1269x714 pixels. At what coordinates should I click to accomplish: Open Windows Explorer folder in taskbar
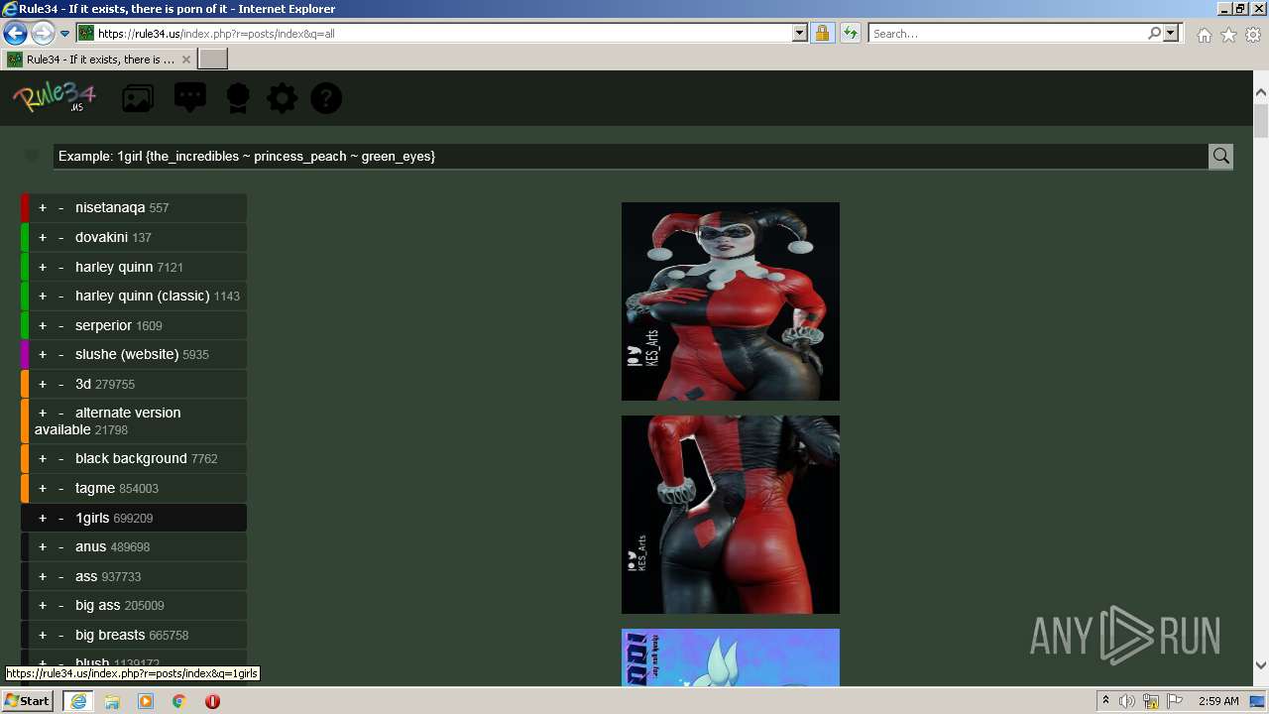[x=112, y=701]
